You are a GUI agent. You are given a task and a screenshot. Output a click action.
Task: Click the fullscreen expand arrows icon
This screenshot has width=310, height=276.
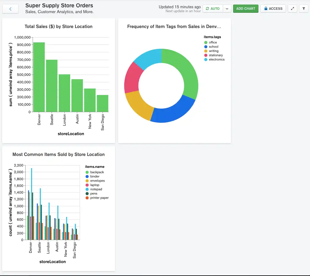(292, 9)
